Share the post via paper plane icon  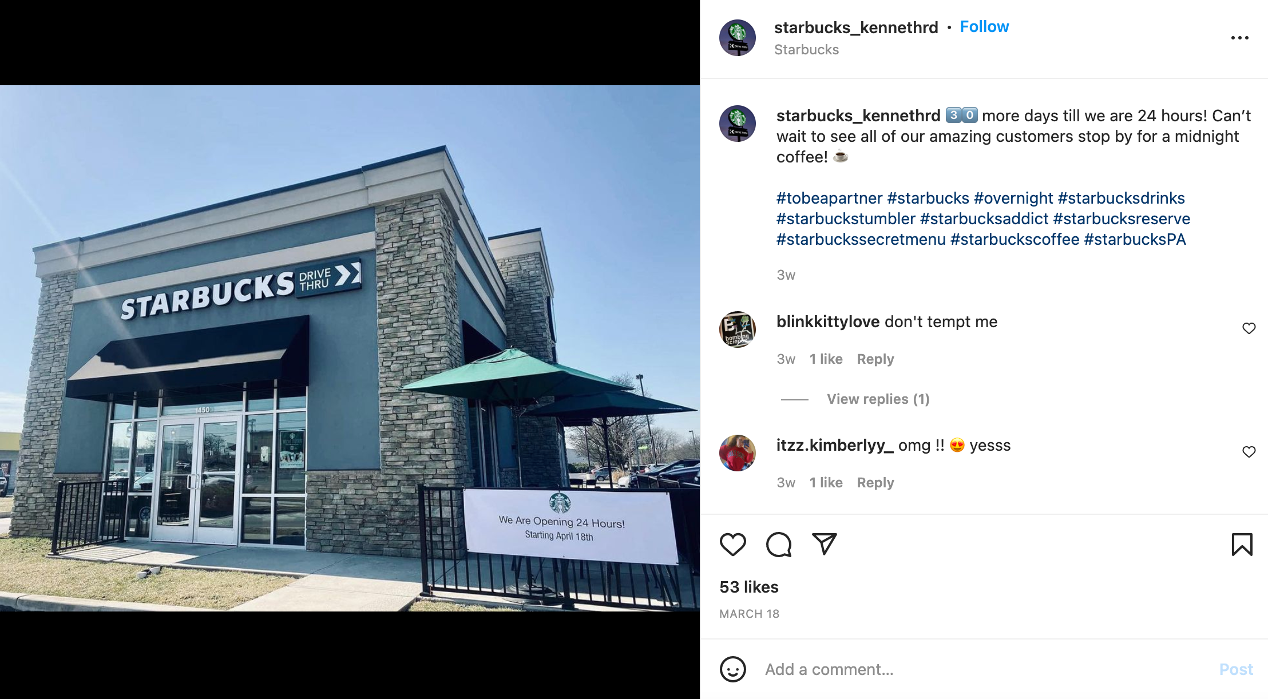click(x=825, y=544)
